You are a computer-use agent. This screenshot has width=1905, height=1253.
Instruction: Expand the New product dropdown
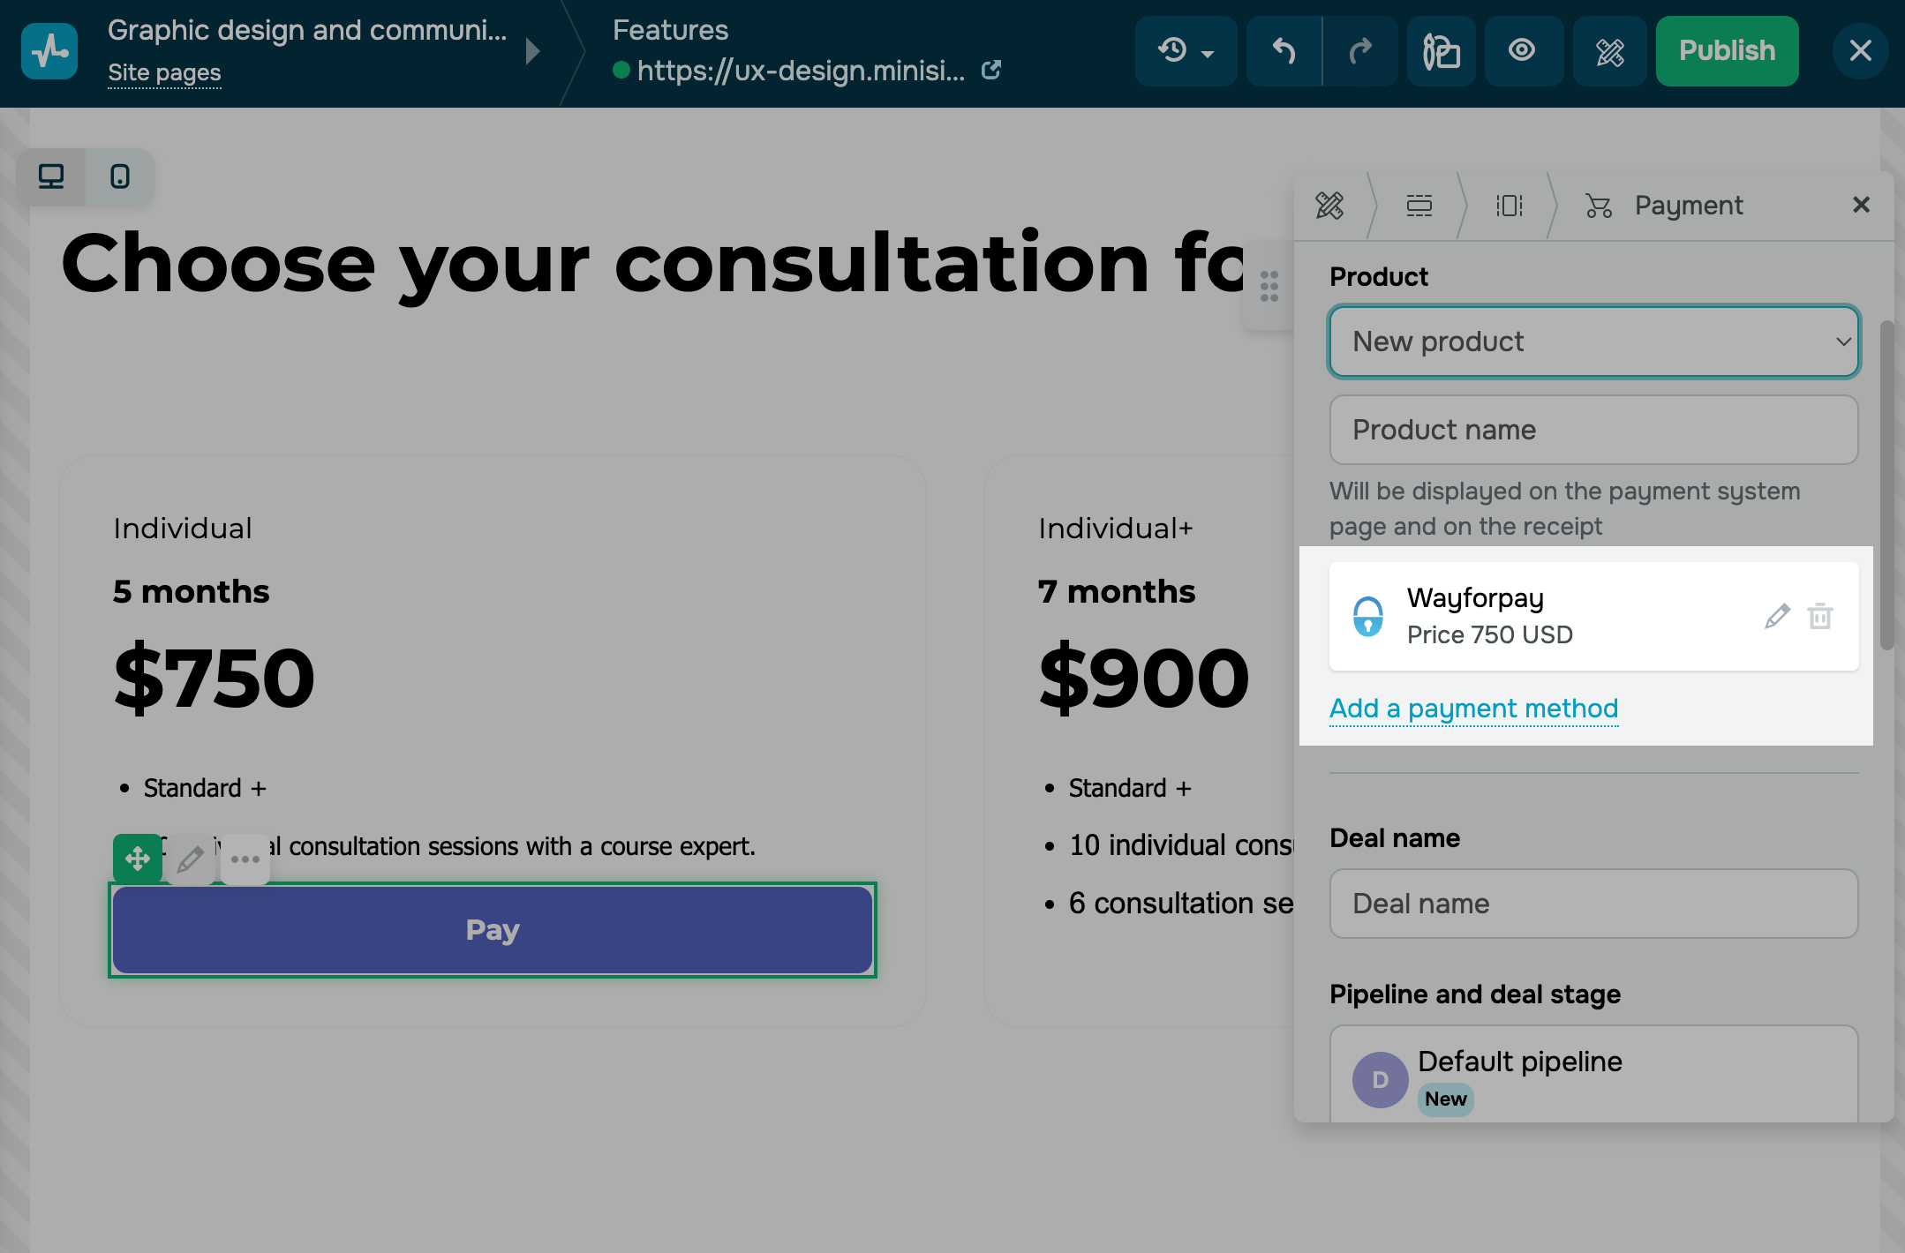1593,341
